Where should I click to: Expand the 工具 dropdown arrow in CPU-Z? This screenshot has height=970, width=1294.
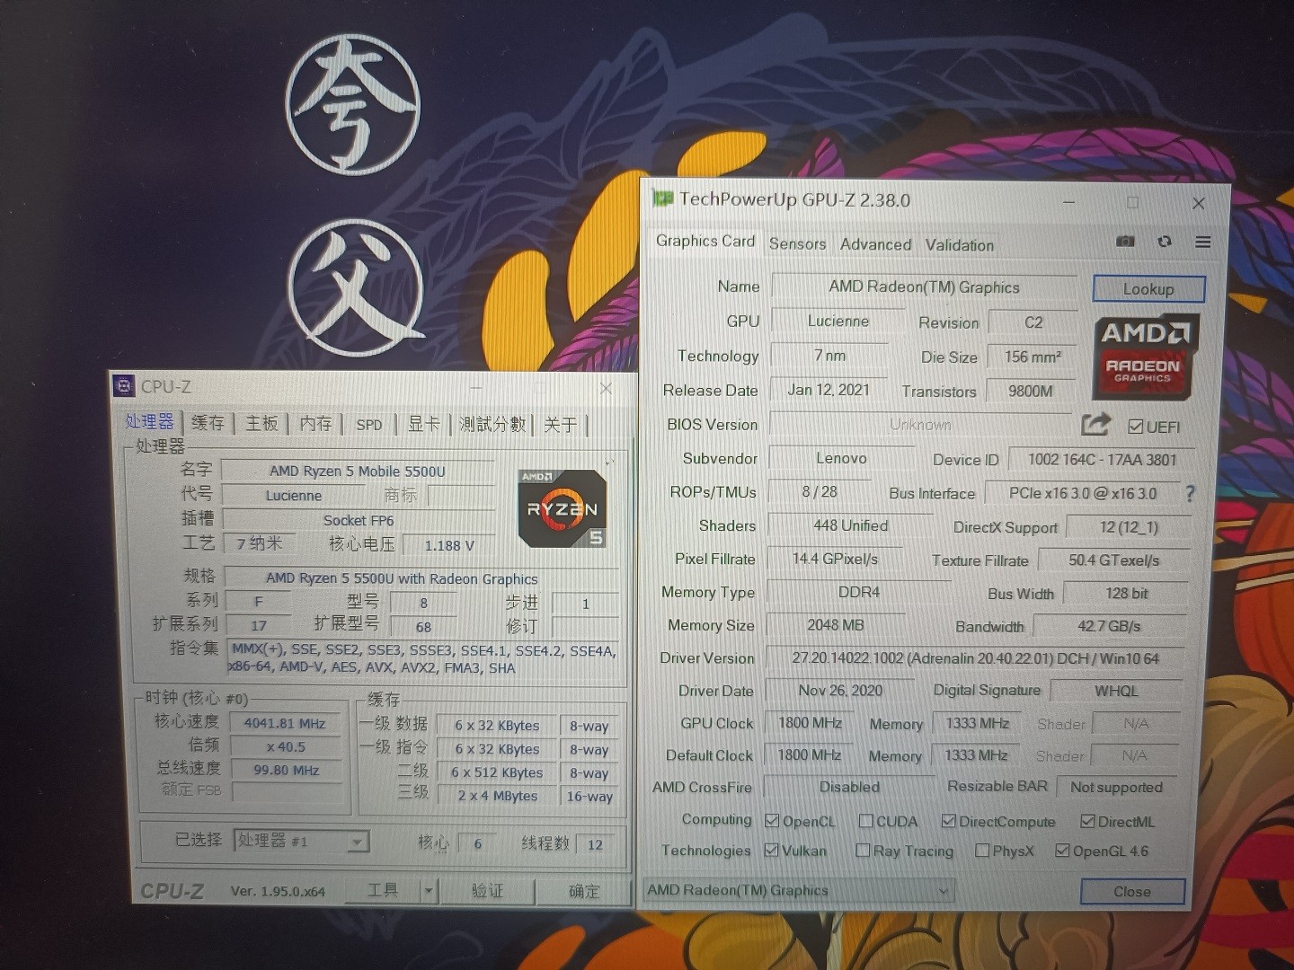(429, 891)
